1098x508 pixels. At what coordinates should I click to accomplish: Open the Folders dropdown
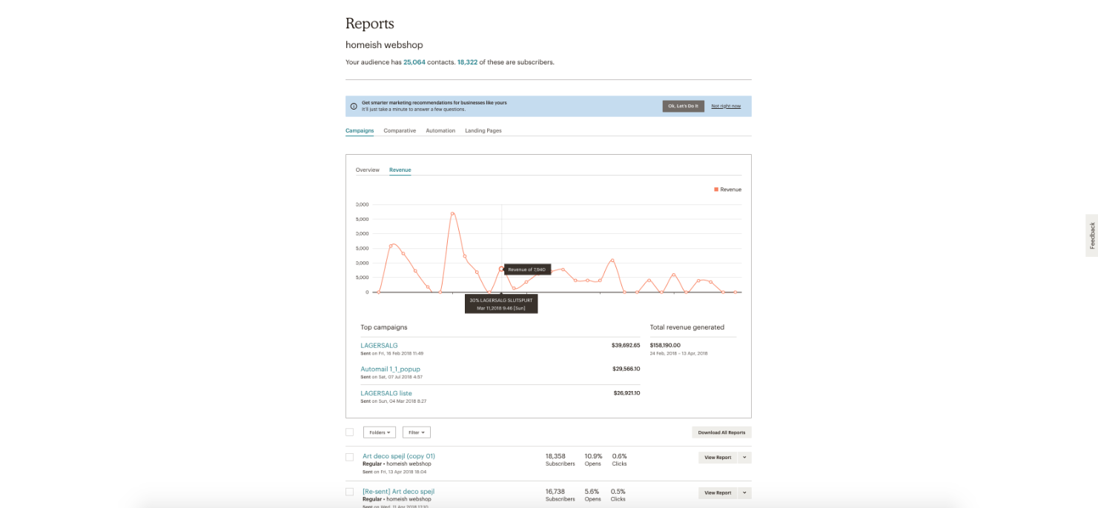tap(379, 432)
